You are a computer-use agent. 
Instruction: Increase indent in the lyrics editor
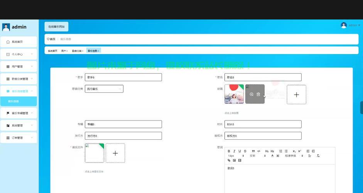(314, 151)
